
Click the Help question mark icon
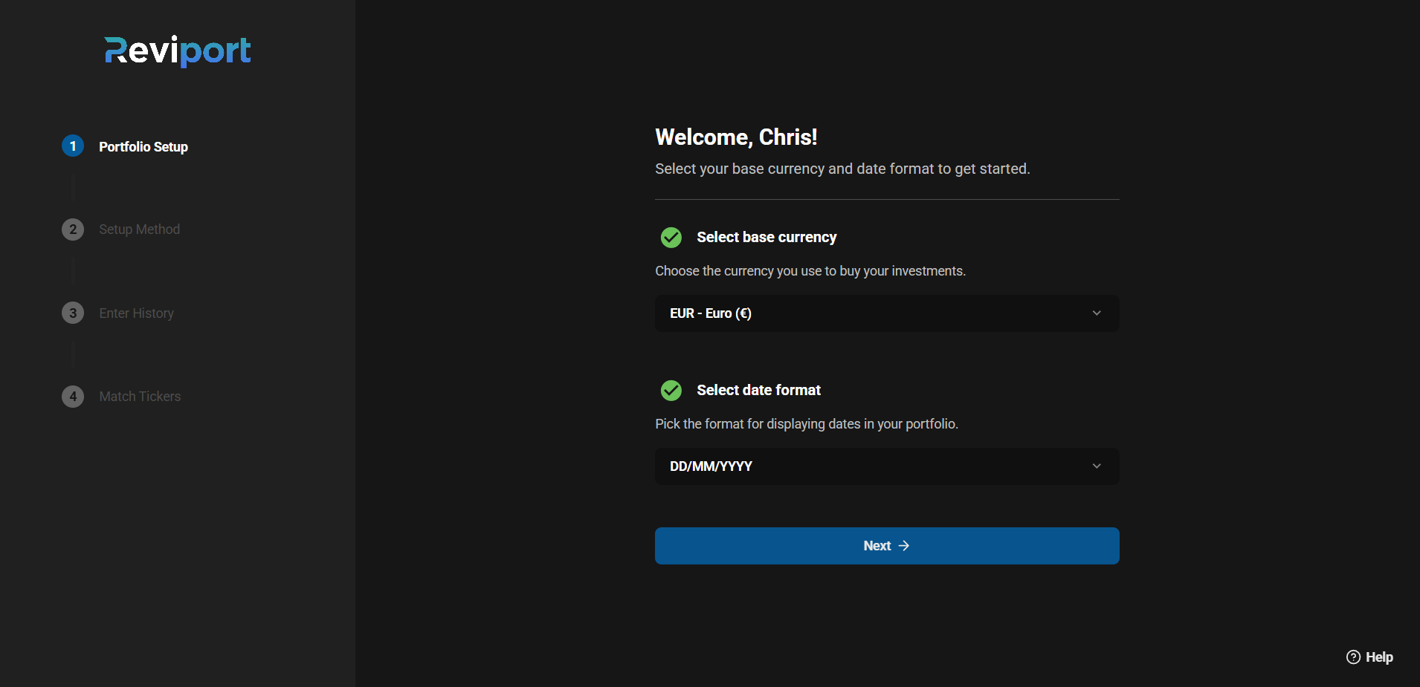point(1353,657)
